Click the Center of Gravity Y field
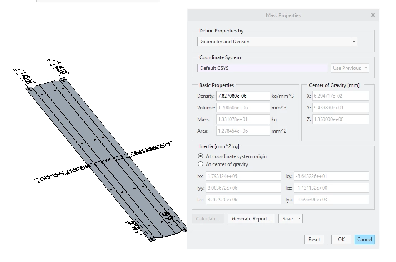The image size is (396, 262). 341,108
